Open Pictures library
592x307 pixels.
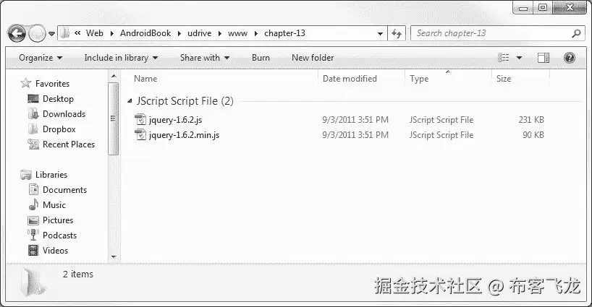pos(58,220)
